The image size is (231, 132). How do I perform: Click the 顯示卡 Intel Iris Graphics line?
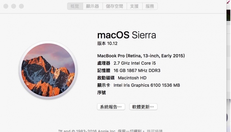click(x=139, y=85)
